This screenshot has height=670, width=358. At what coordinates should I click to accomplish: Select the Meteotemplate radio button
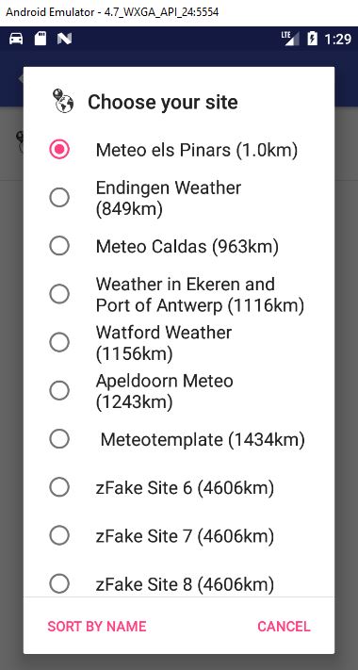coord(59,439)
